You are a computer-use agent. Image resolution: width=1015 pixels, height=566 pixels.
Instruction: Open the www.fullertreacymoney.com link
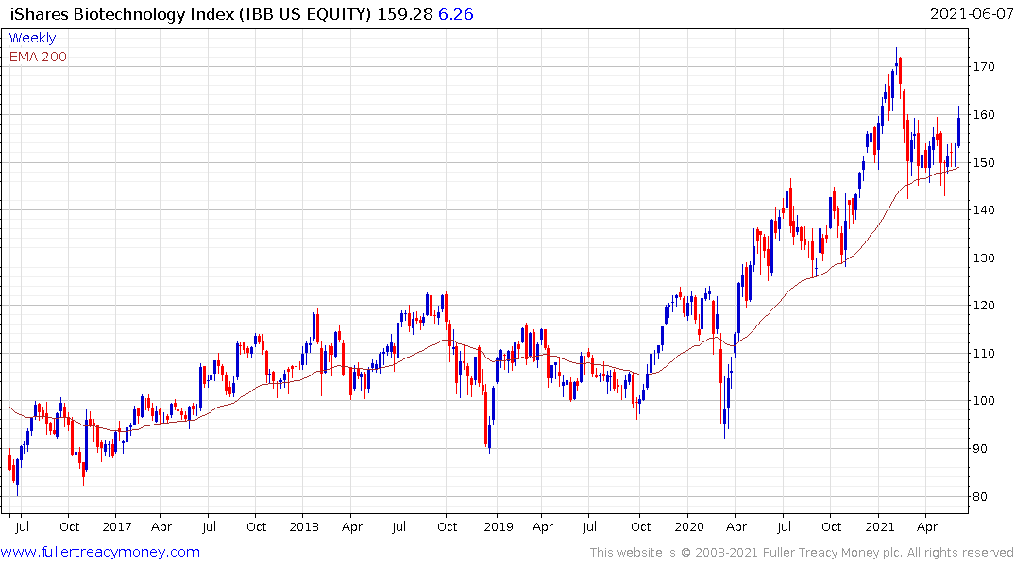(100, 552)
